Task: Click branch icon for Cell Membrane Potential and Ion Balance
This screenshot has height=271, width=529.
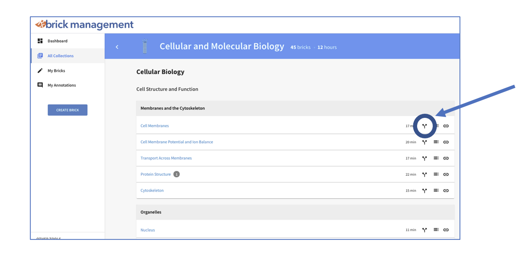Action: (x=425, y=142)
